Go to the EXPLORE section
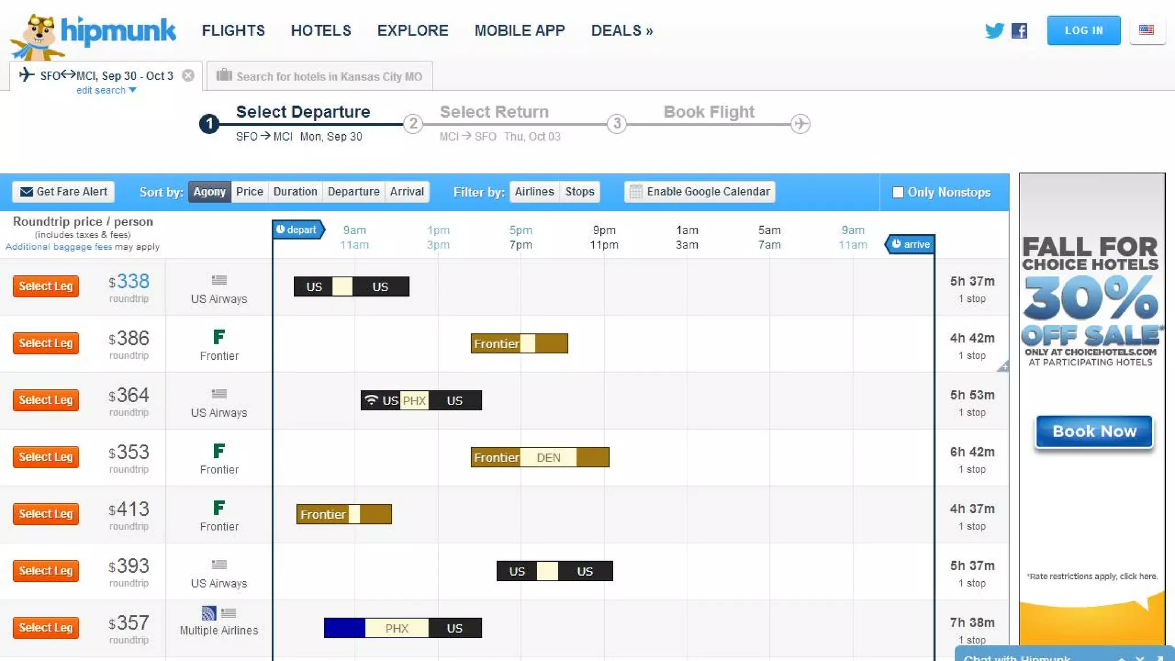1175x661 pixels. pyautogui.click(x=413, y=30)
